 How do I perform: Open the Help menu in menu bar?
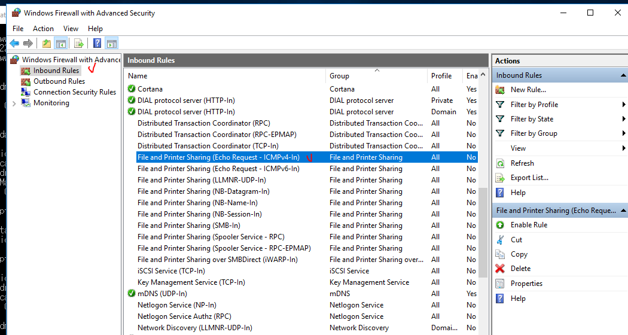(95, 29)
